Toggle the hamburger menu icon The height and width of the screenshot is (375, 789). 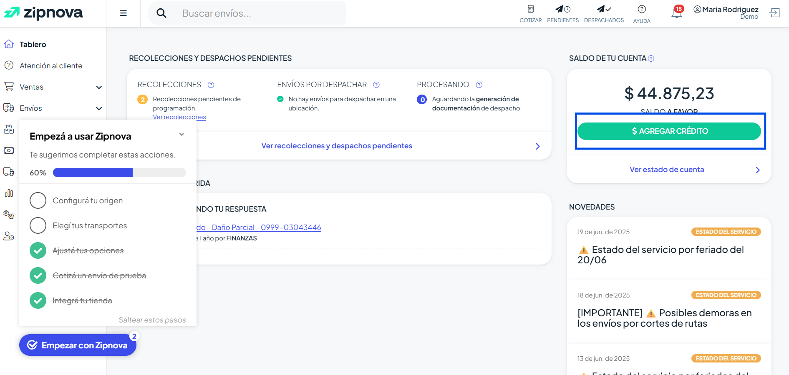coord(123,13)
